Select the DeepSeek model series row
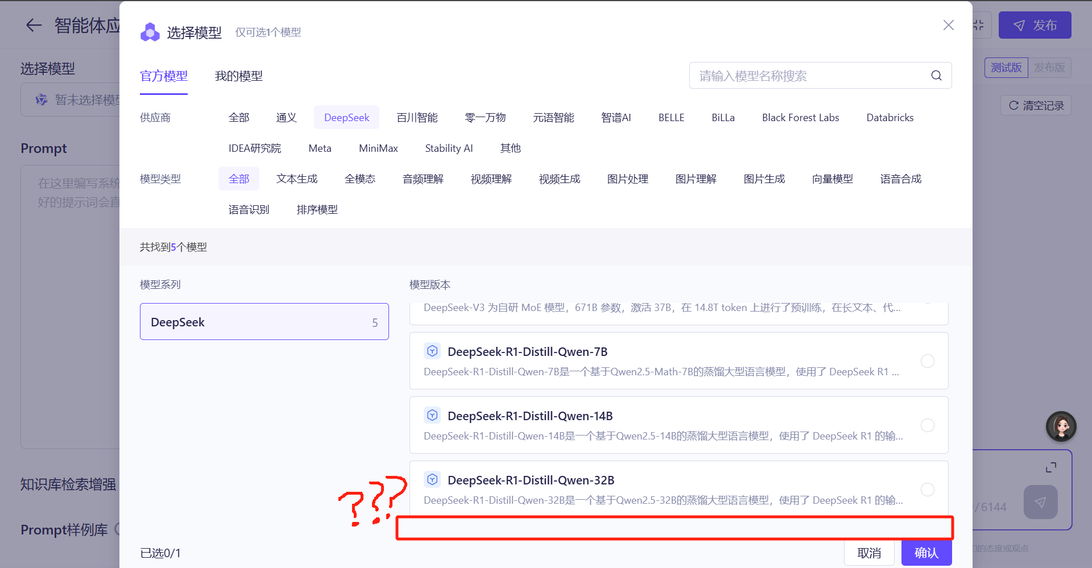Screen dimensions: 1092x568 pyautogui.click(x=264, y=322)
